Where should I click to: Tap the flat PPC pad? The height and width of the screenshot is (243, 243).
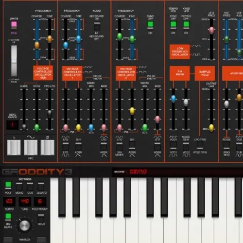point(14,147)
